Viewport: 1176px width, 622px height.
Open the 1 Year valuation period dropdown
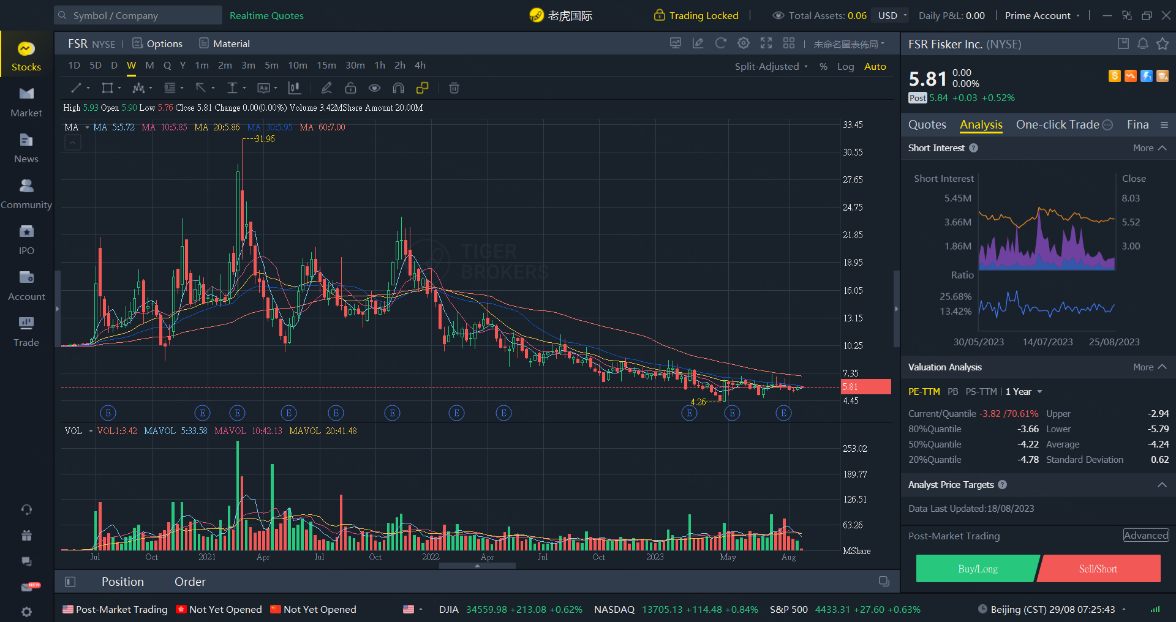1023,392
